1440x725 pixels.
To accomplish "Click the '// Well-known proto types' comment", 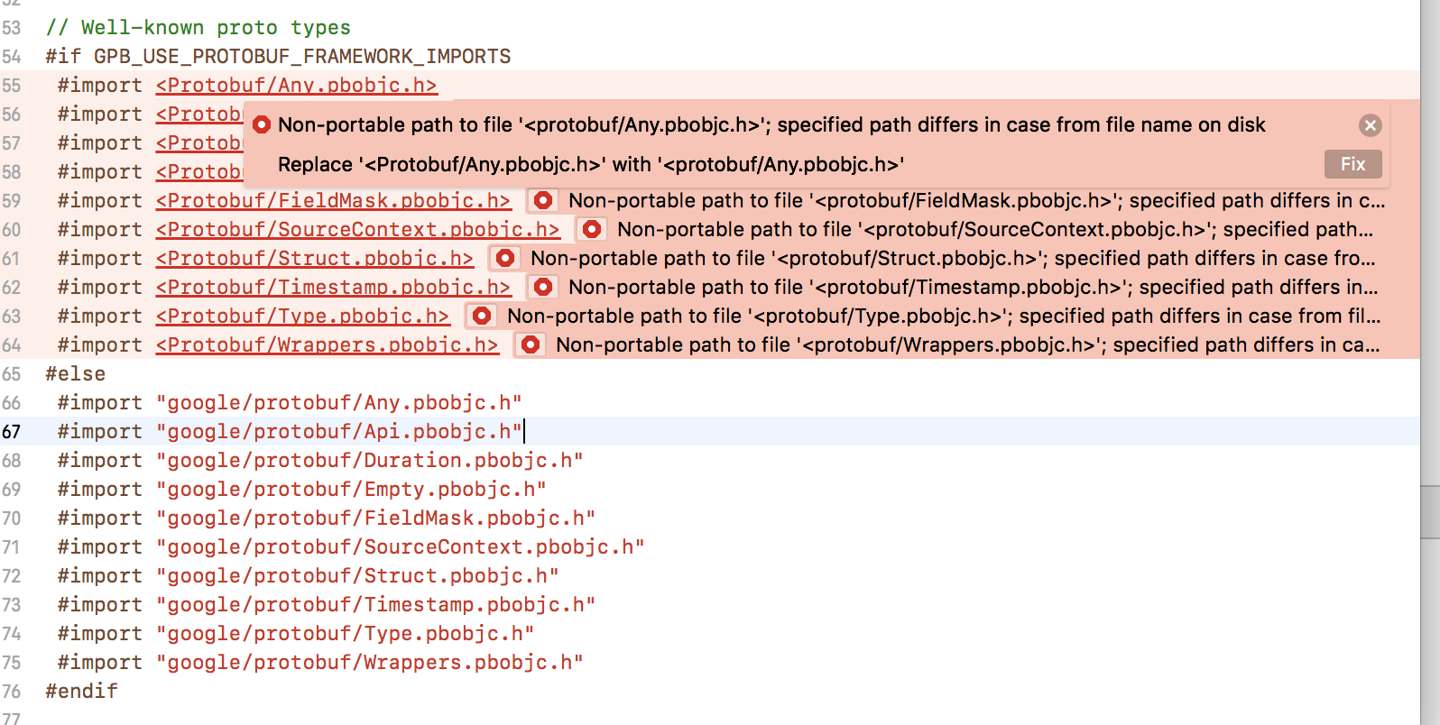I will pos(198,27).
